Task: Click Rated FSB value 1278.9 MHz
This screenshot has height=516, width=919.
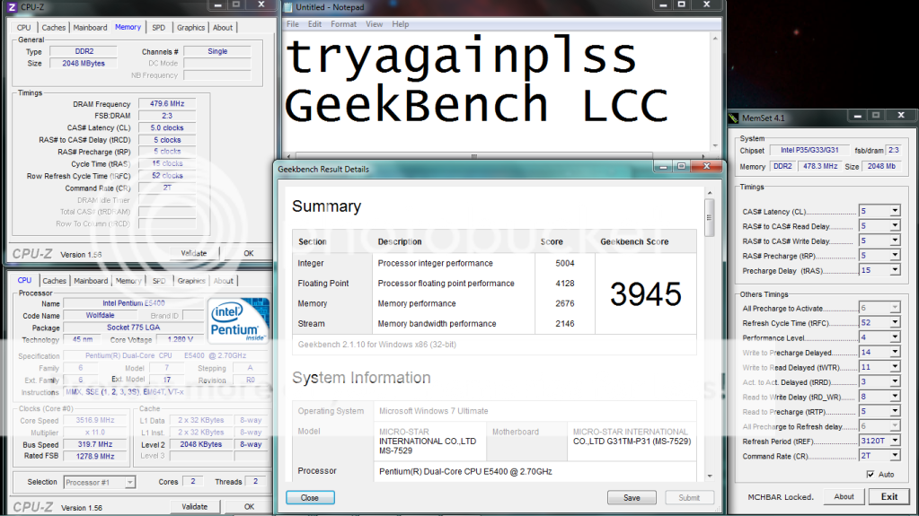Action: pos(95,456)
